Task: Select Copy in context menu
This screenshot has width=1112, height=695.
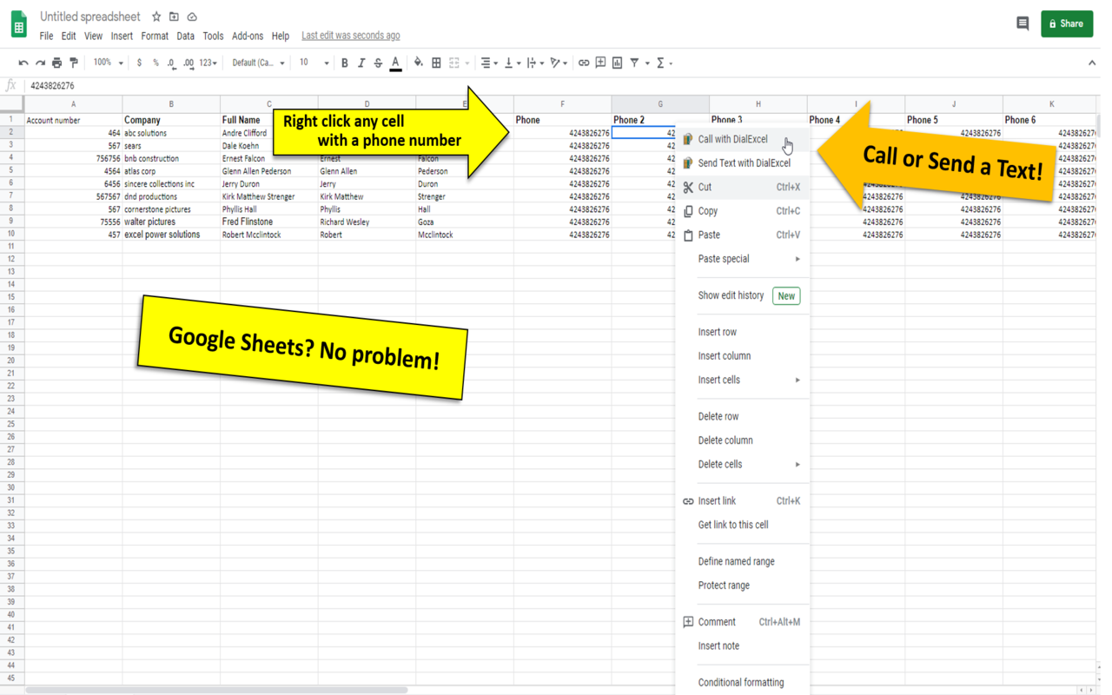Action: click(743, 211)
